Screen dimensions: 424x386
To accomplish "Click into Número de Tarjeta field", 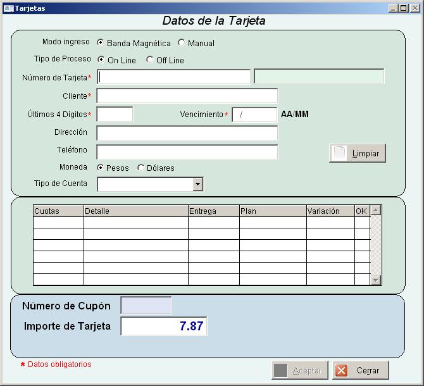I will [174, 77].
